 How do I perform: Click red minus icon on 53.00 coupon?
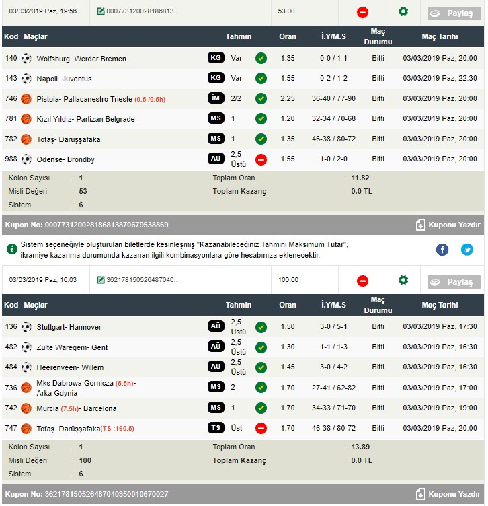[362, 12]
